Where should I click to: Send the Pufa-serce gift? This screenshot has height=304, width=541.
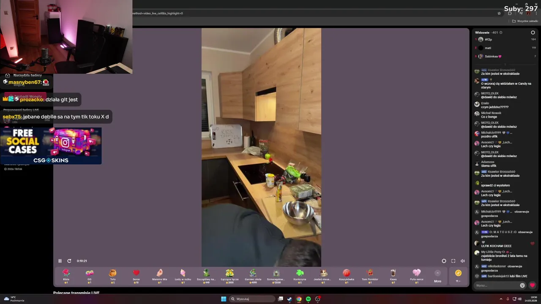[x=417, y=276]
